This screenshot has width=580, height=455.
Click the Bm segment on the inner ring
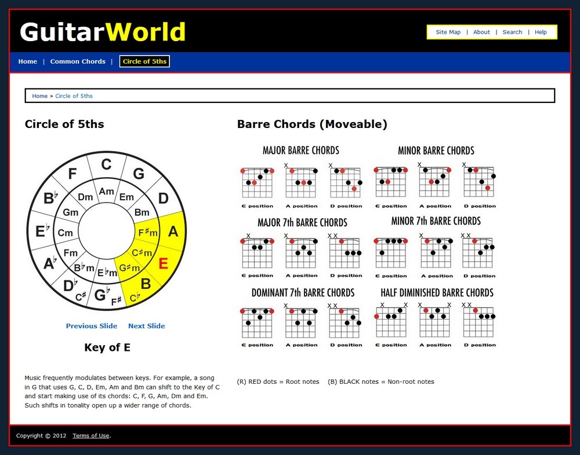142,212
